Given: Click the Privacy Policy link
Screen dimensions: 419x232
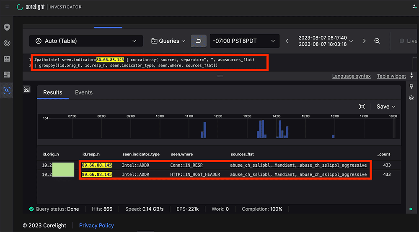Looking at the screenshot, I should pos(96,225).
